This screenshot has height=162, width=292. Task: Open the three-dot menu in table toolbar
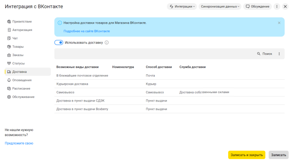pyautogui.click(x=279, y=54)
